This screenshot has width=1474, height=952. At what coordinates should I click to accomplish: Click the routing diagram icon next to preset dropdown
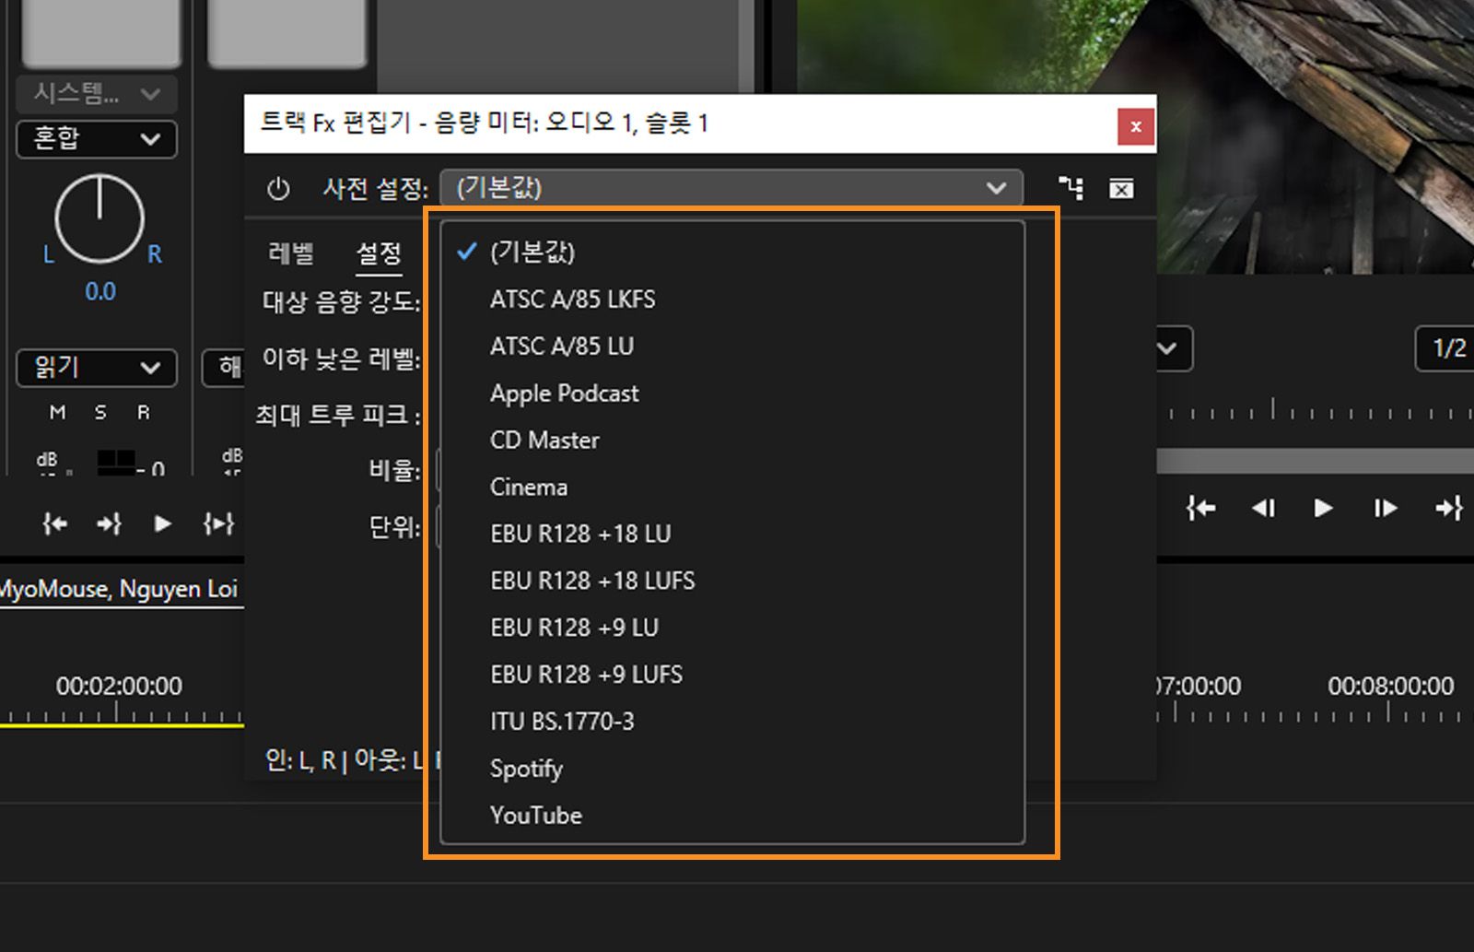(1070, 189)
